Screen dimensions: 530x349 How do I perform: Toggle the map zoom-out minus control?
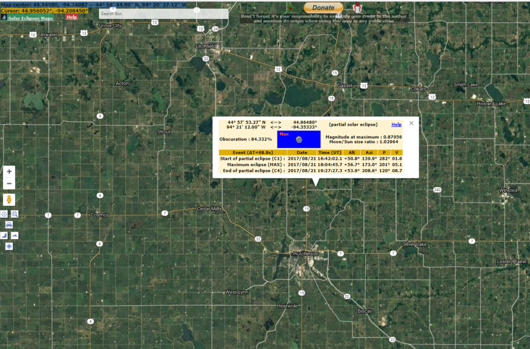click(x=8, y=183)
